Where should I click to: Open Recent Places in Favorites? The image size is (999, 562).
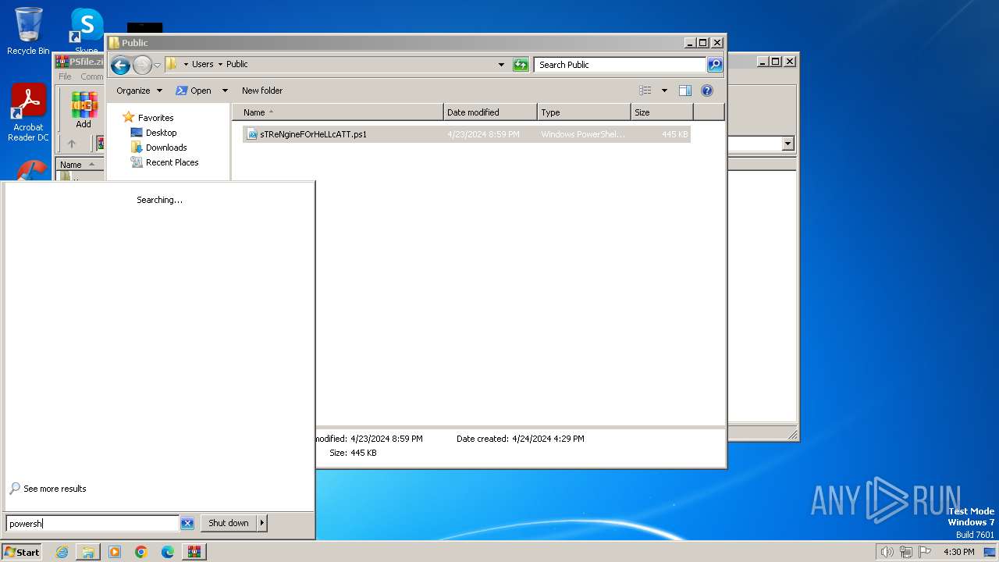(x=172, y=162)
